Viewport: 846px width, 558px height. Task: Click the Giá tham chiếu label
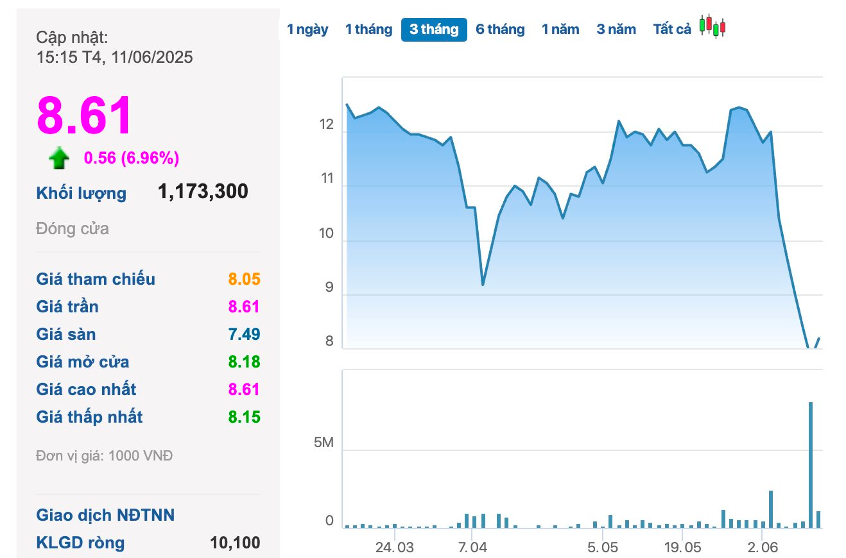[x=96, y=279]
